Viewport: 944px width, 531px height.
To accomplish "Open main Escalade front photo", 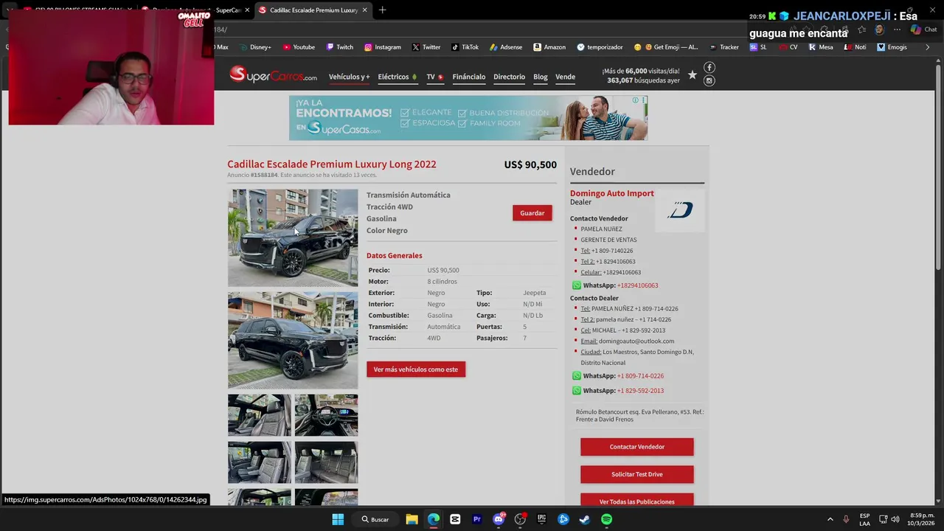I will (x=293, y=237).
